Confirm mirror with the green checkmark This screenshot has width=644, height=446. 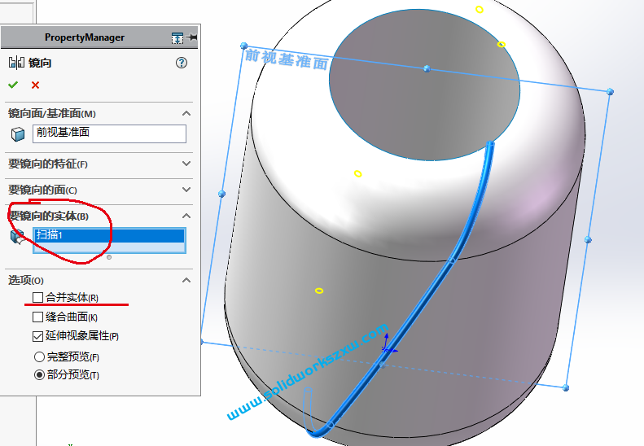tap(13, 85)
